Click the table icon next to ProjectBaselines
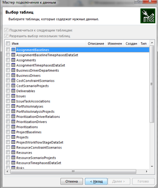 click(13, 132)
